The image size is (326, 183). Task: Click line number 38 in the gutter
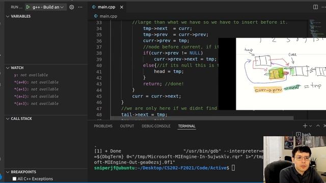99,53
